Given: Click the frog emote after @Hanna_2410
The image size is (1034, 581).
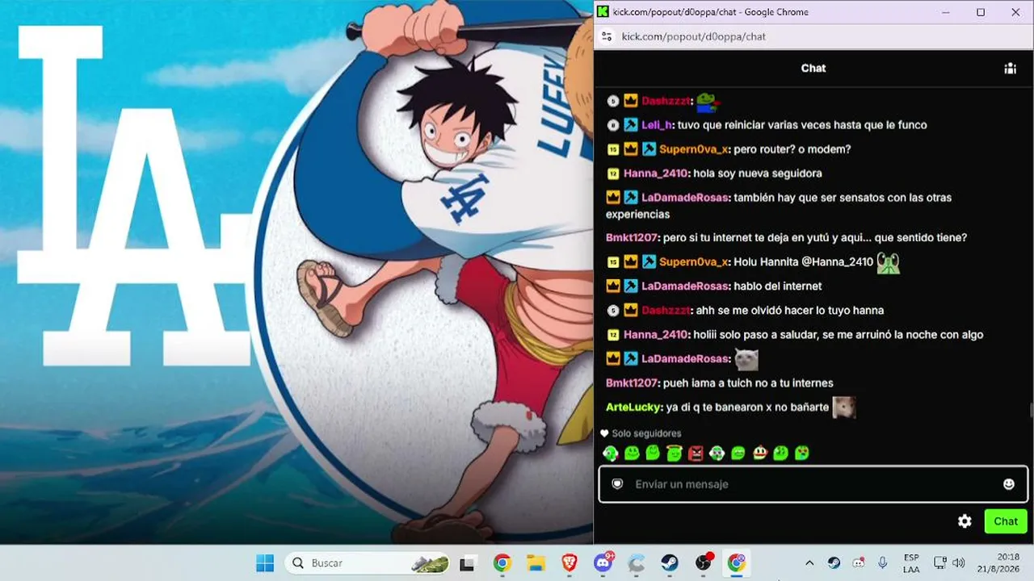Looking at the screenshot, I should (x=889, y=262).
